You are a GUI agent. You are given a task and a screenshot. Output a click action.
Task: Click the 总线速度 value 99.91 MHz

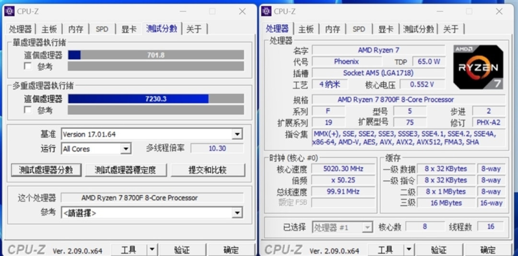pos(343,191)
